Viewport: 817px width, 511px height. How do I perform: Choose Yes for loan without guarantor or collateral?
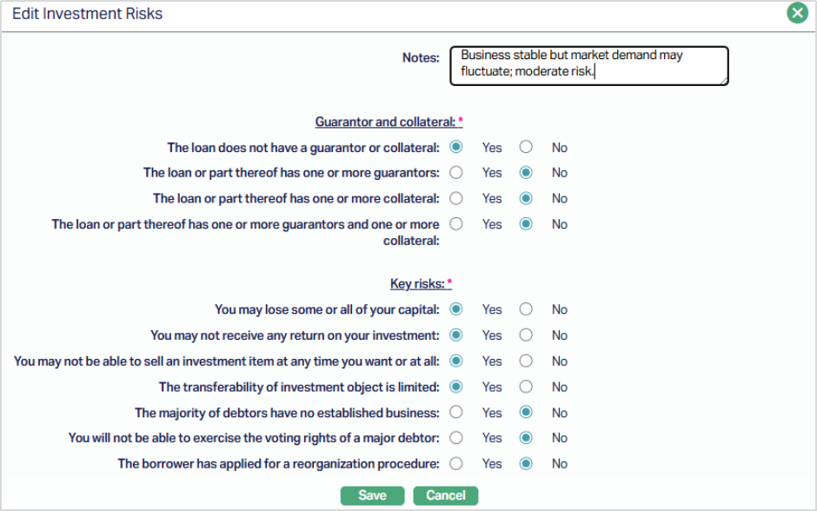(x=456, y=147)
